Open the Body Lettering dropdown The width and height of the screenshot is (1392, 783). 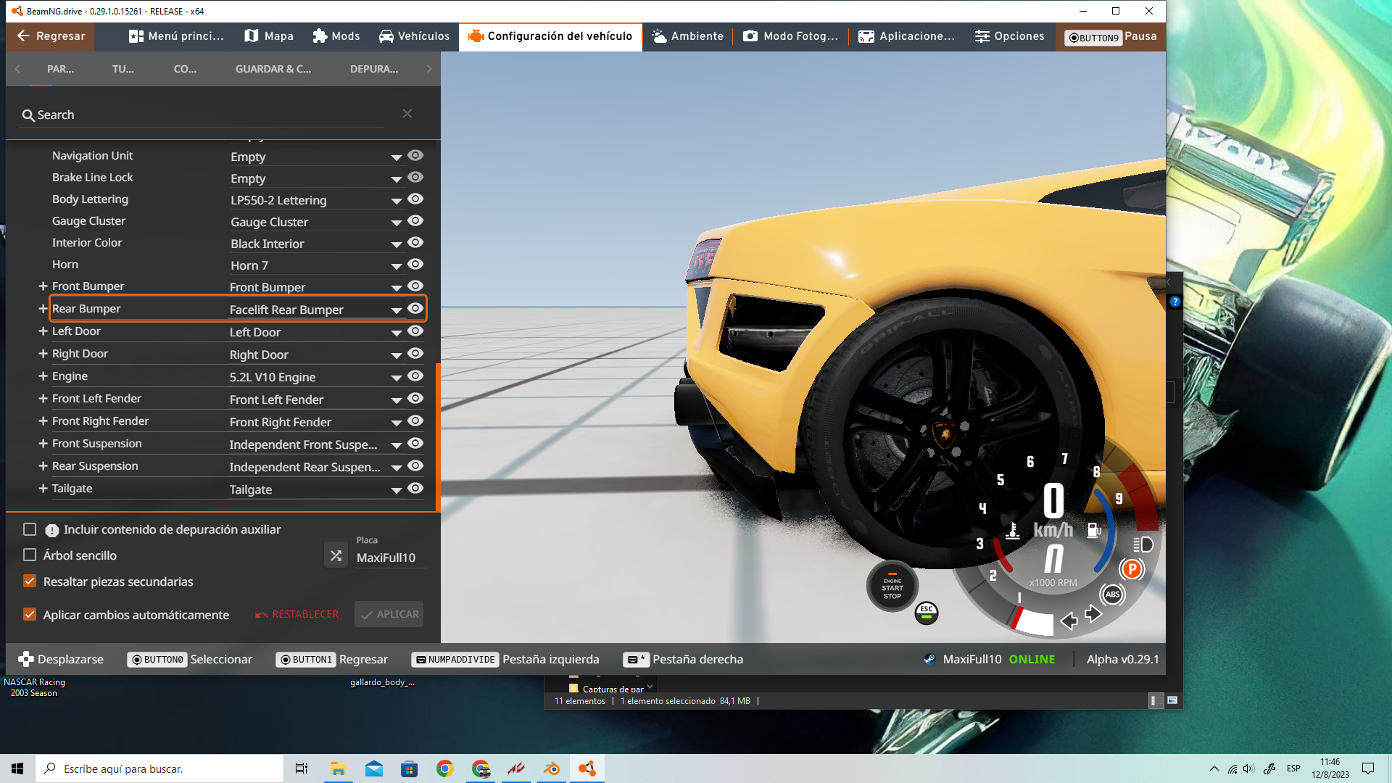pos(316,200)
